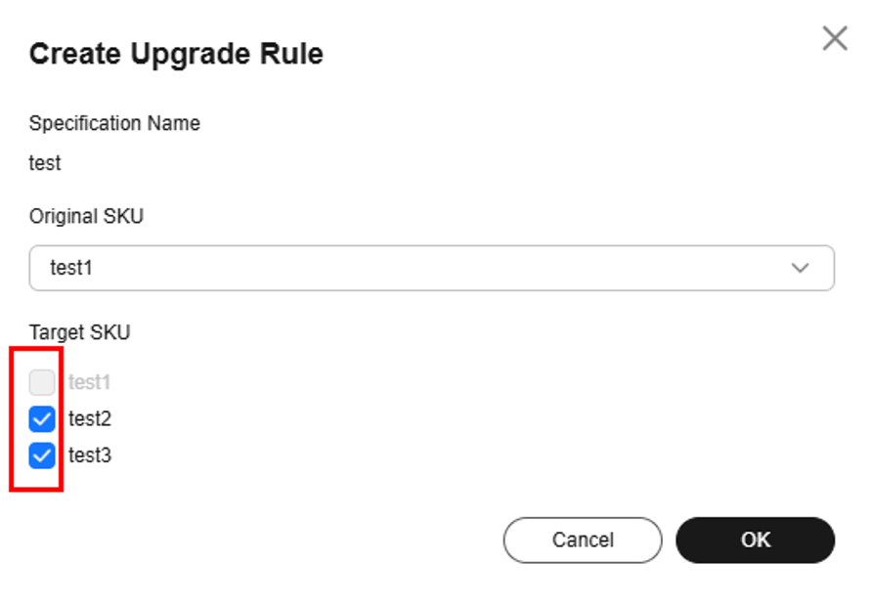Click the test2 checkbox label text

[x=90, y=419]
